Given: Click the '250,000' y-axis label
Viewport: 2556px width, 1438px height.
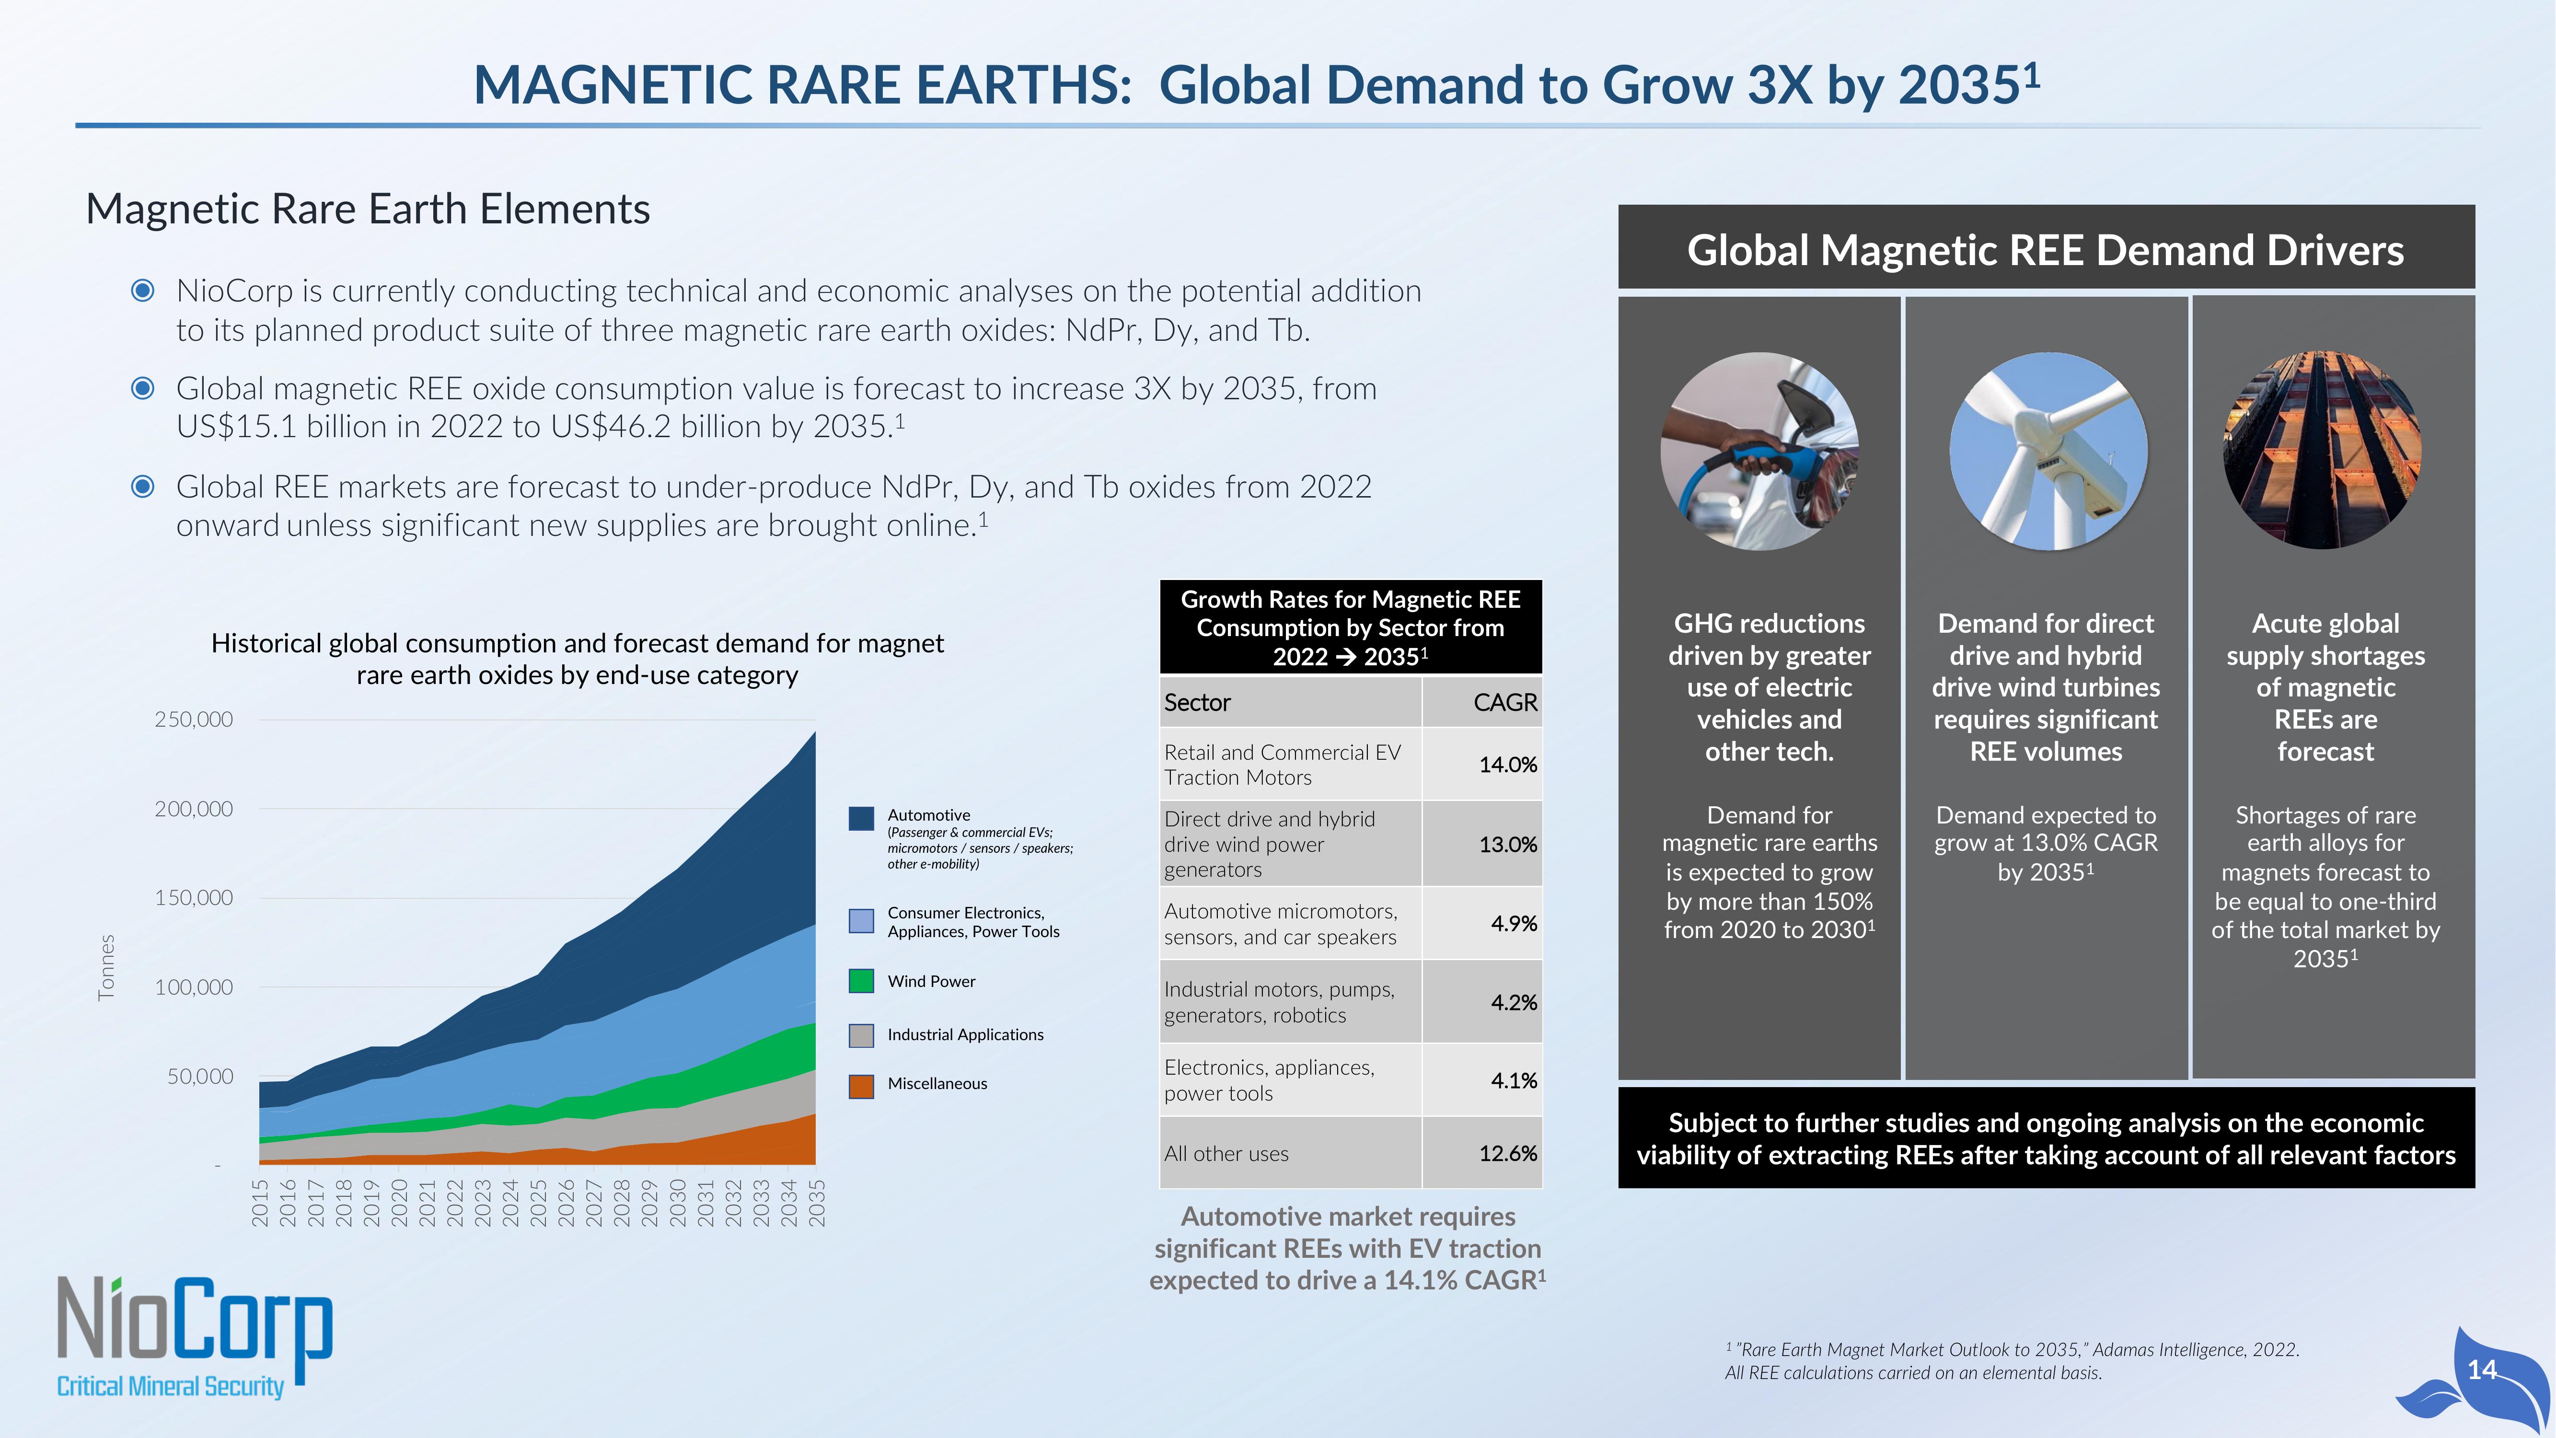Looking at the screenshot, I should (194, 719).
